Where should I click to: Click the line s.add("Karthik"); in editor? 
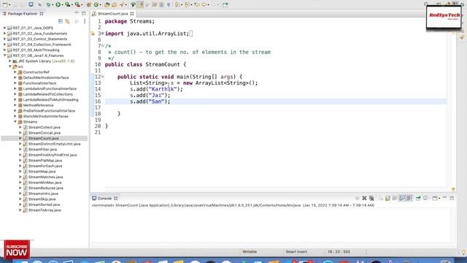[x=156, y=89]
